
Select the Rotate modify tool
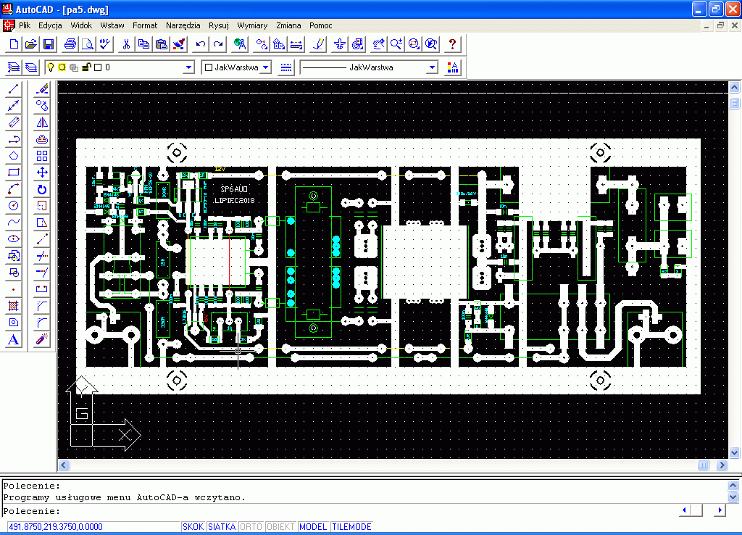click(x=42, y=189)
